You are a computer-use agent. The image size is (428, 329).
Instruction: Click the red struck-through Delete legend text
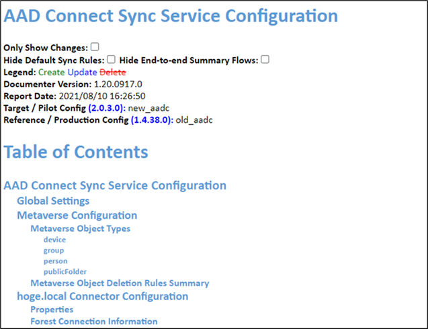[x=113, y=73]
